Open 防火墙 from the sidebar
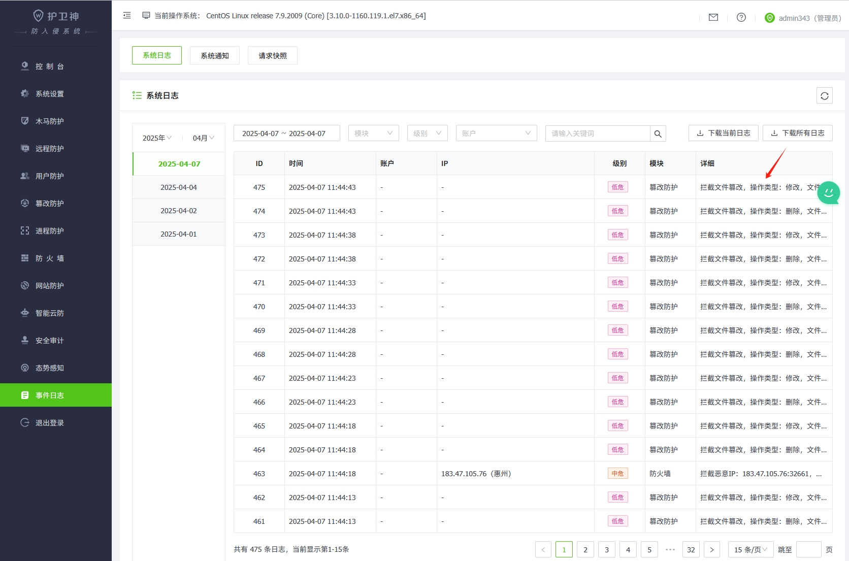The width and height of the screenshot is (849, 561). (x=56, y=258)
